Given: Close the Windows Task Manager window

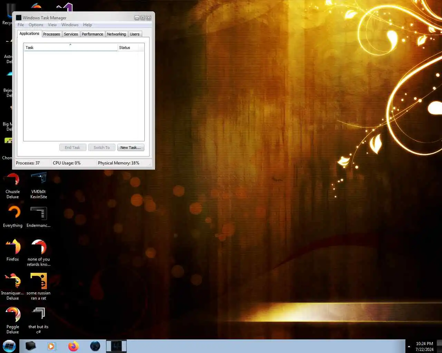Looking at the screenshot, I should [x=149, y=18].
